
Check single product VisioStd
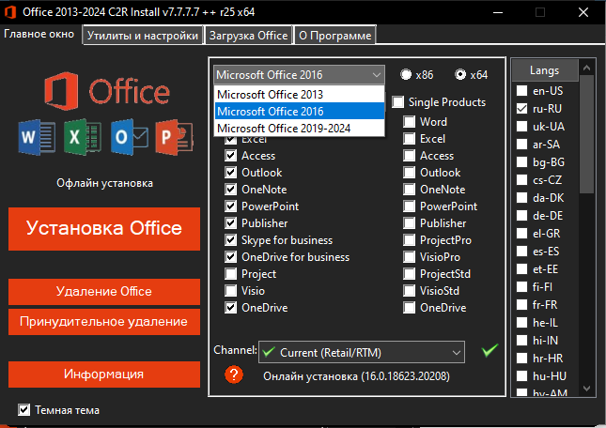[x=409, y=291]
